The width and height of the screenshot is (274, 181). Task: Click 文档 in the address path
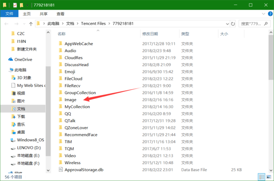(70, 23)
